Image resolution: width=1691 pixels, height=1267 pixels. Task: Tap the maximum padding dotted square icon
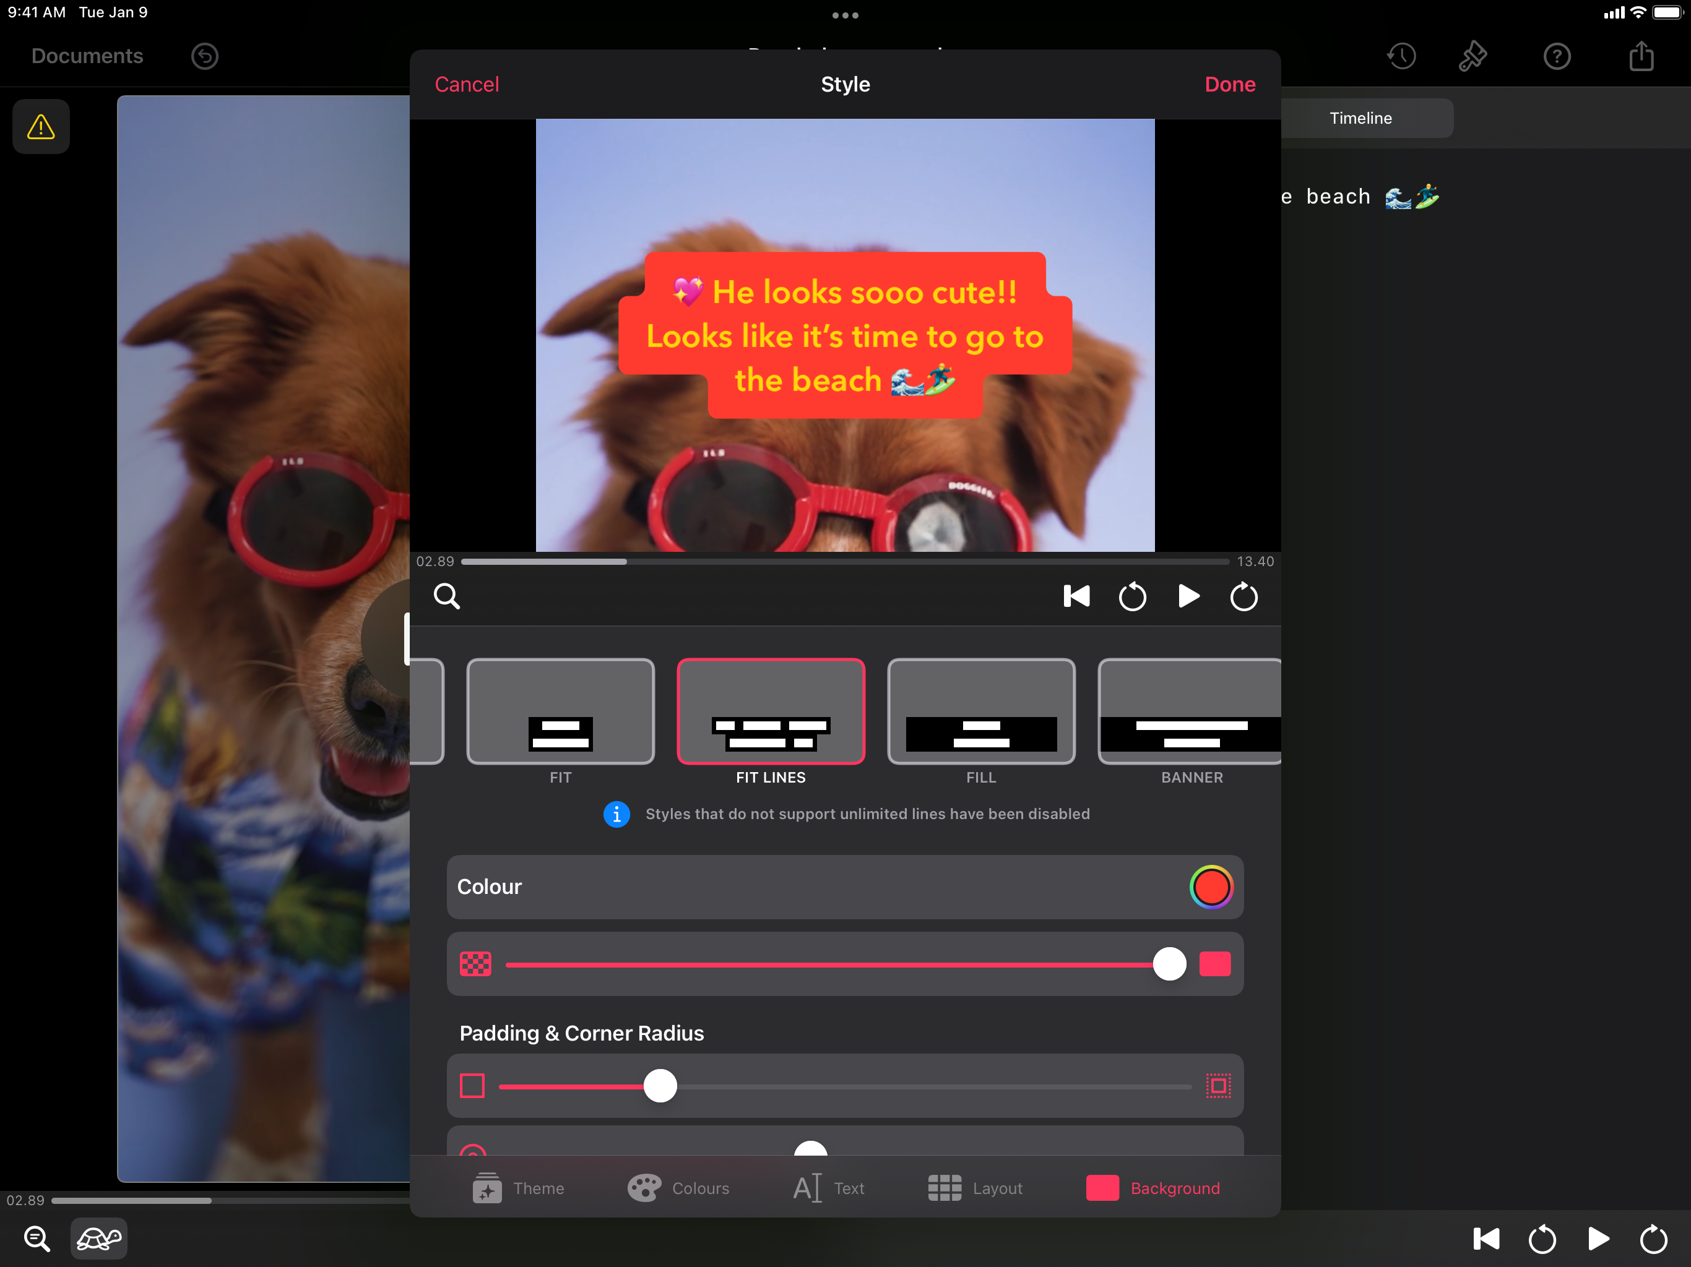[1219, 1086]
